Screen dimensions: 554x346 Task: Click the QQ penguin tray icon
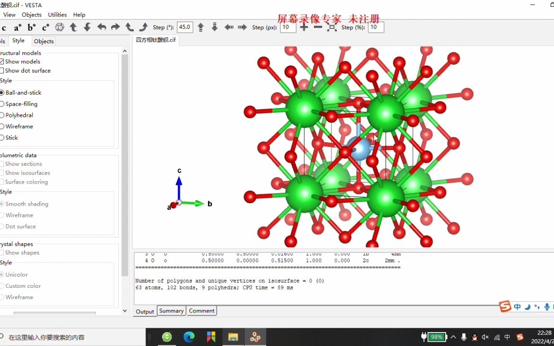[475, 337]
